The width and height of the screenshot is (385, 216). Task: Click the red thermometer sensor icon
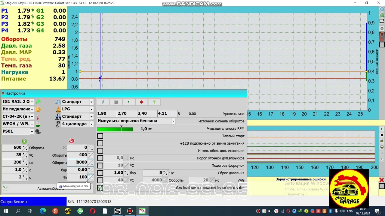[x=38, y=116]
